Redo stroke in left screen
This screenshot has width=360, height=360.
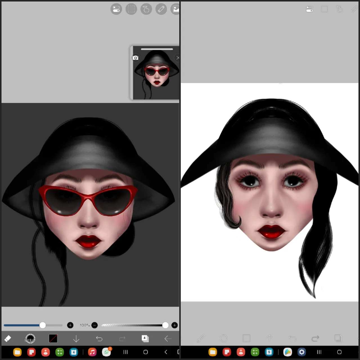tap(122, 339)
